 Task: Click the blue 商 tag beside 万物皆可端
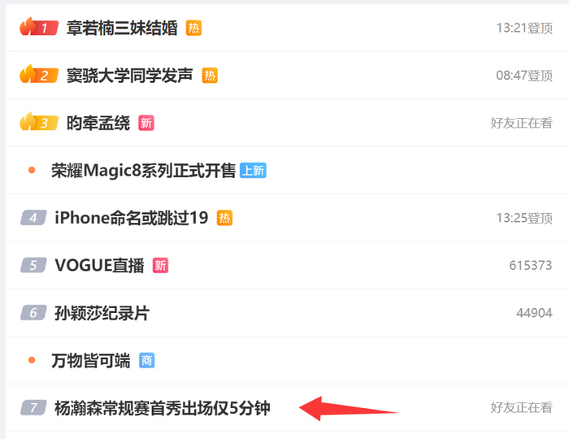(147, 360)
